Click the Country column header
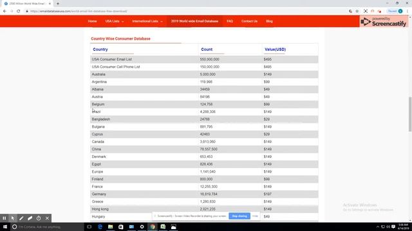 point(100,49)
